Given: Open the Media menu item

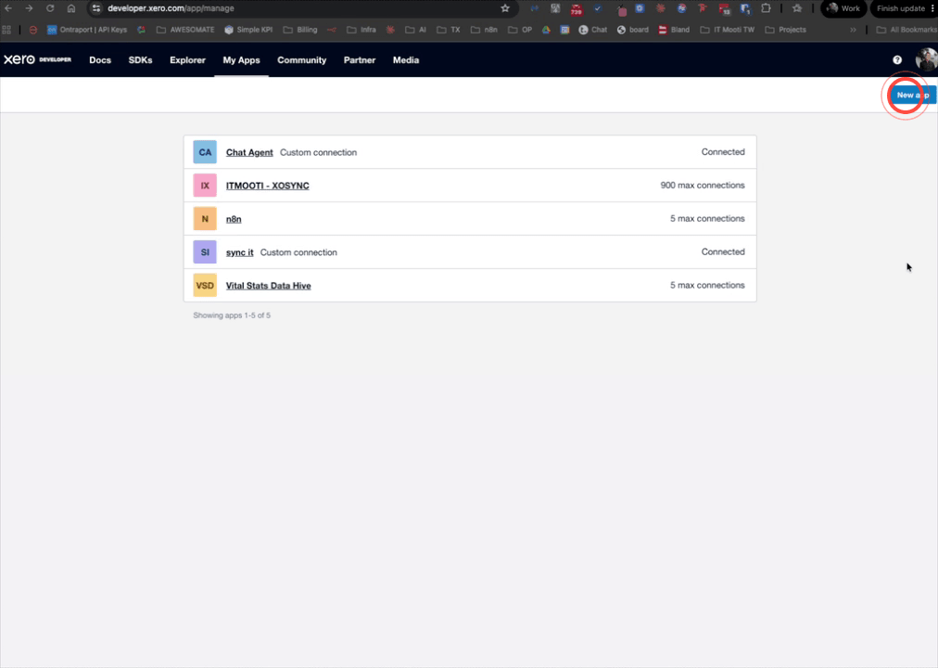Looking at the screenshot, I should pos(406,60).
